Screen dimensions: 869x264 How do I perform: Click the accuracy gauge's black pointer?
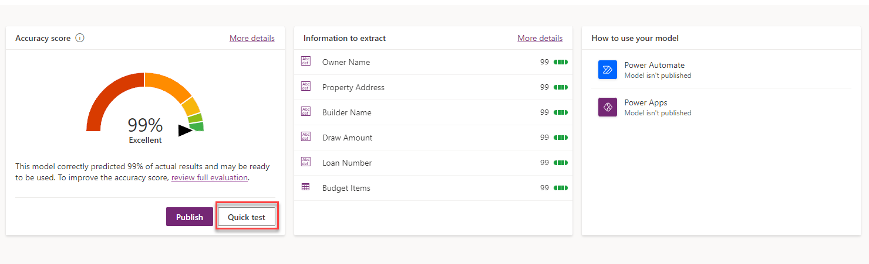(x=185, y=131)
